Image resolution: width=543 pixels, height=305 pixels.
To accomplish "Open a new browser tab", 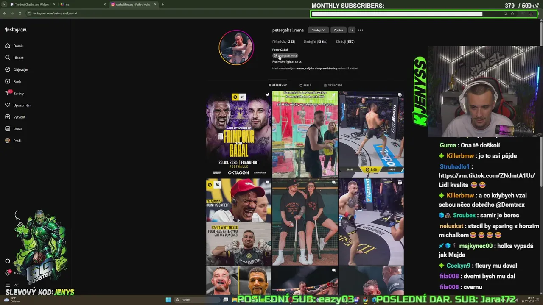I will 162,4.
